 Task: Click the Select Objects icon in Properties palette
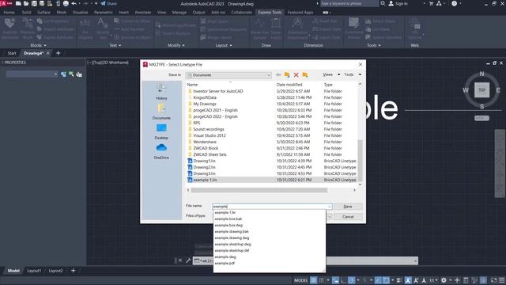tap(71, 74)
